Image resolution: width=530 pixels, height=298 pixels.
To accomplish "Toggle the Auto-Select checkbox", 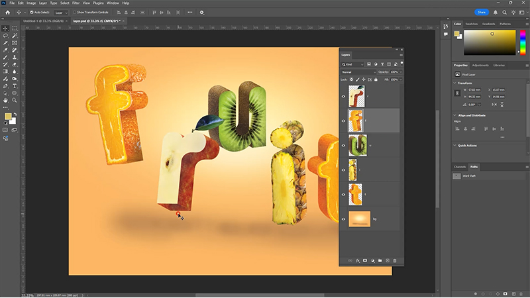I will [x=30, y=12].
